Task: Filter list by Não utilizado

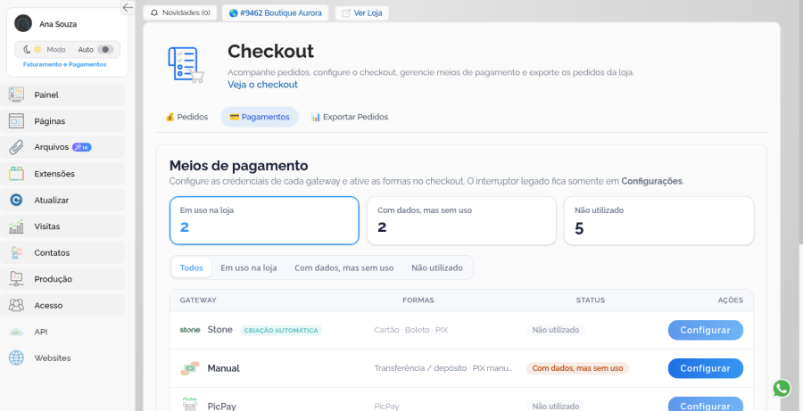Action: (x=437, y=267)
